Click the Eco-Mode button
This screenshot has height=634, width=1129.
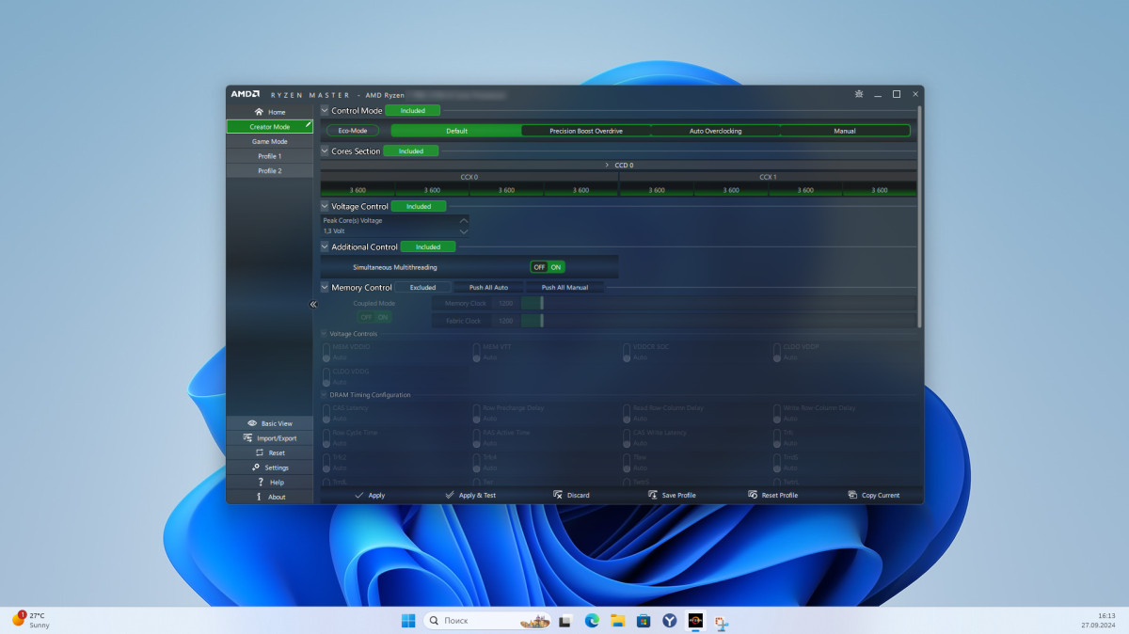click(353, 131)
